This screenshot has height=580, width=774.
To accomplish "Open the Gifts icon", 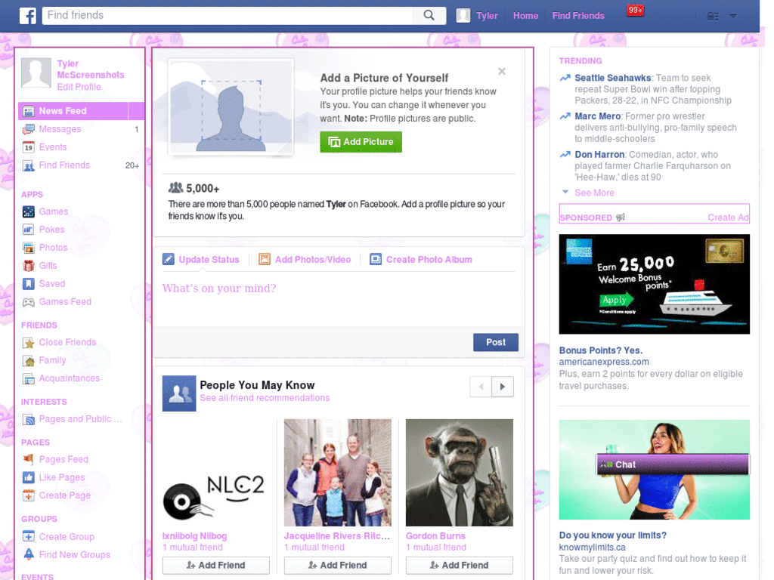I will coord(29,266).
